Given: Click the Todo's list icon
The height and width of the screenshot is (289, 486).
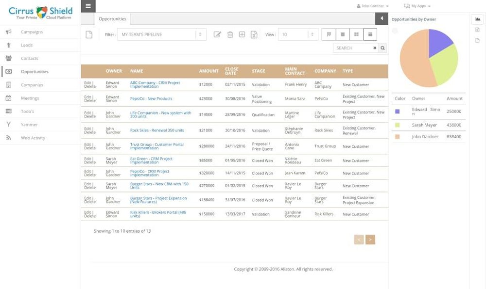Looking at the screenshot, I should (9, 111).
